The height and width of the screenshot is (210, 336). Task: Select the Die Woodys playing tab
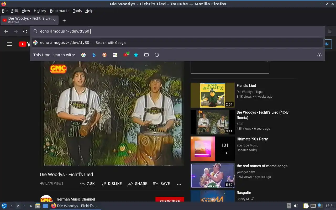tap(29, 20)
